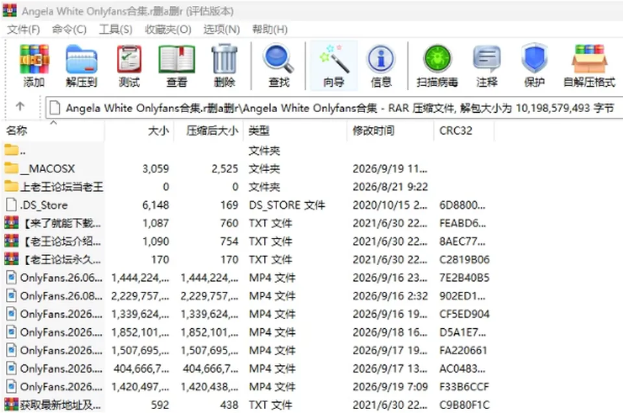This screenshot has height=413, width=623.
Task: Select the OnlyFans.26.06 MP4 file icon
Action: [x=12, y=277]
